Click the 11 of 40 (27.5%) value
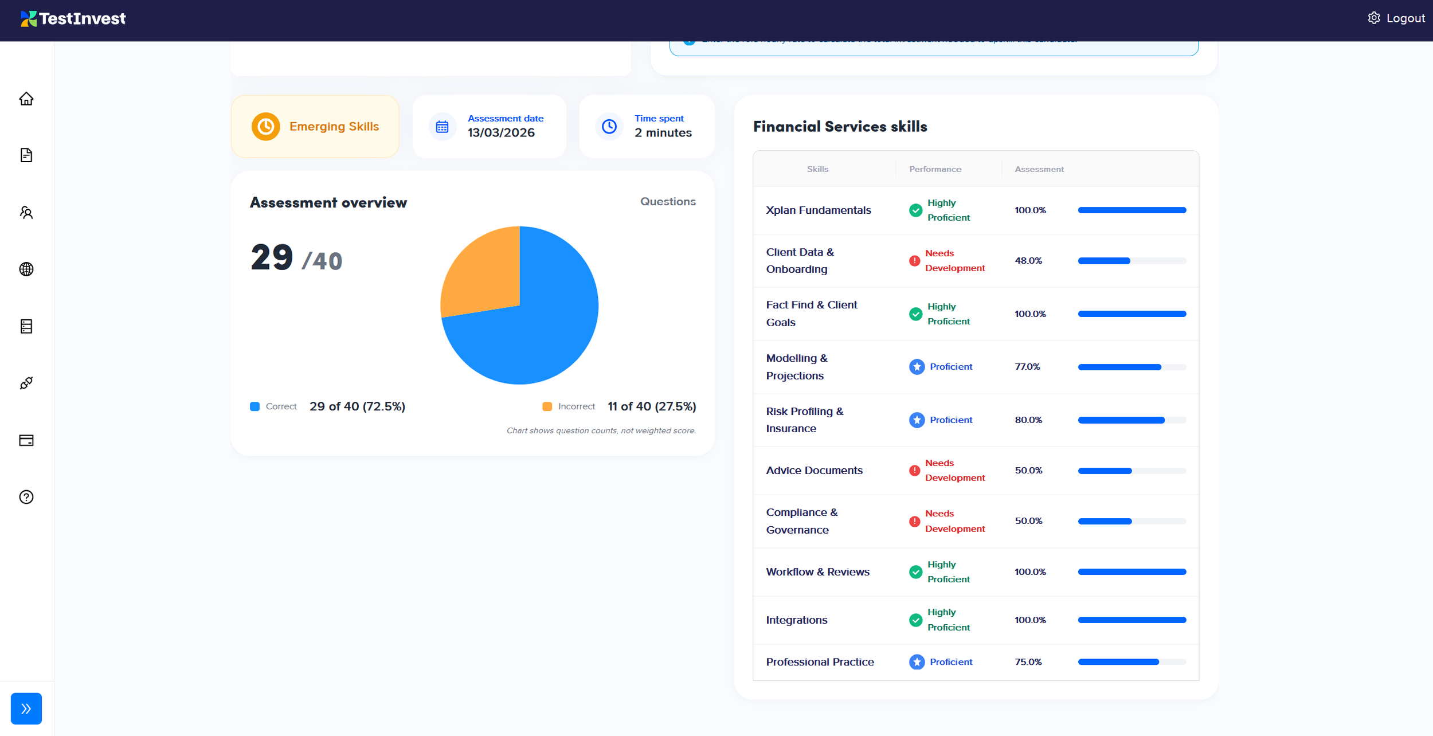 pos(652,406)
